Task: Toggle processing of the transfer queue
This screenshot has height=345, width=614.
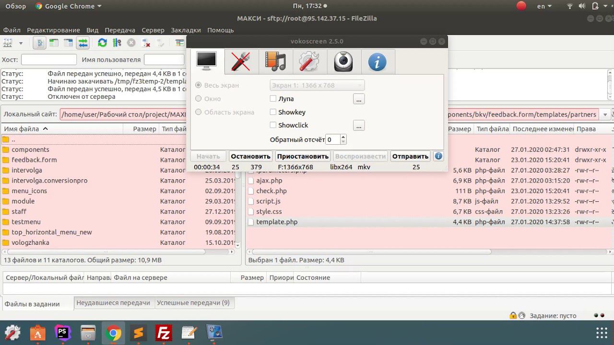Action: [x=117, y=43]
